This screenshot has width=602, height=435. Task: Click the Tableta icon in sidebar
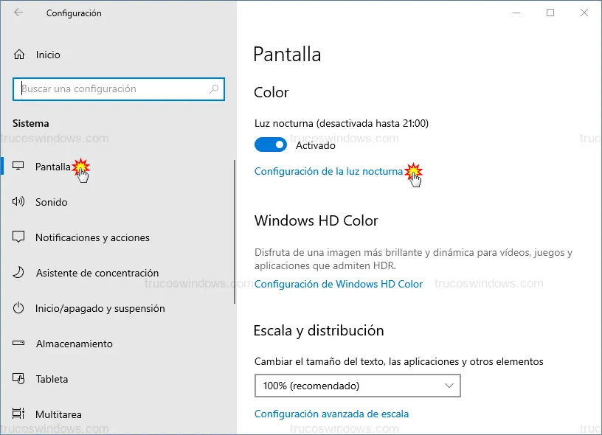[19, 379]
